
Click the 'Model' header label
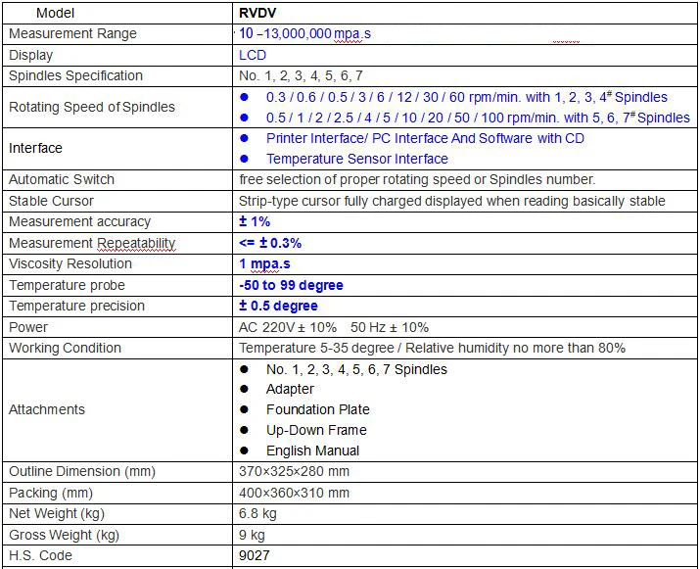click(55, 13)
